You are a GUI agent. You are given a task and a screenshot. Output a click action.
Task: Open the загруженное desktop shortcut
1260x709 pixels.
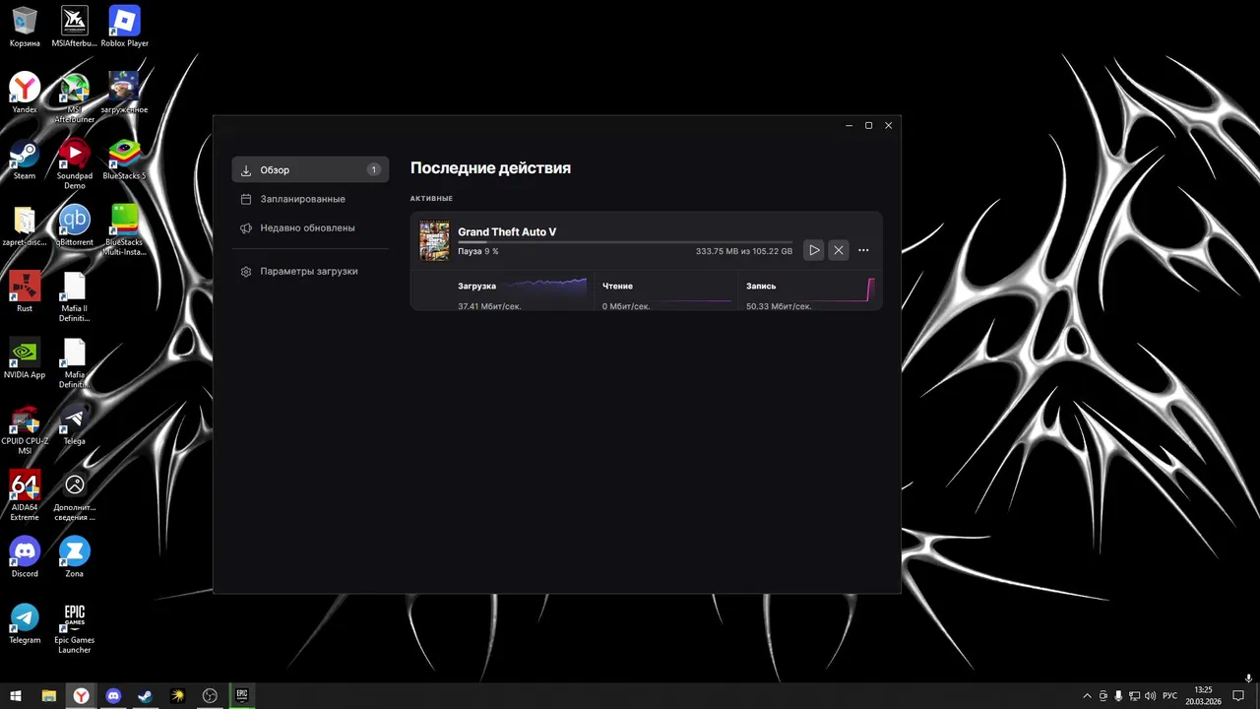click(x=124, y=94)
